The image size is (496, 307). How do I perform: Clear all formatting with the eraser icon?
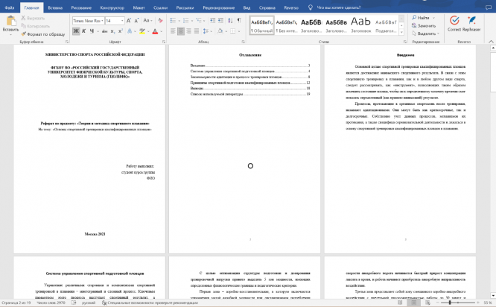point(160,21)
